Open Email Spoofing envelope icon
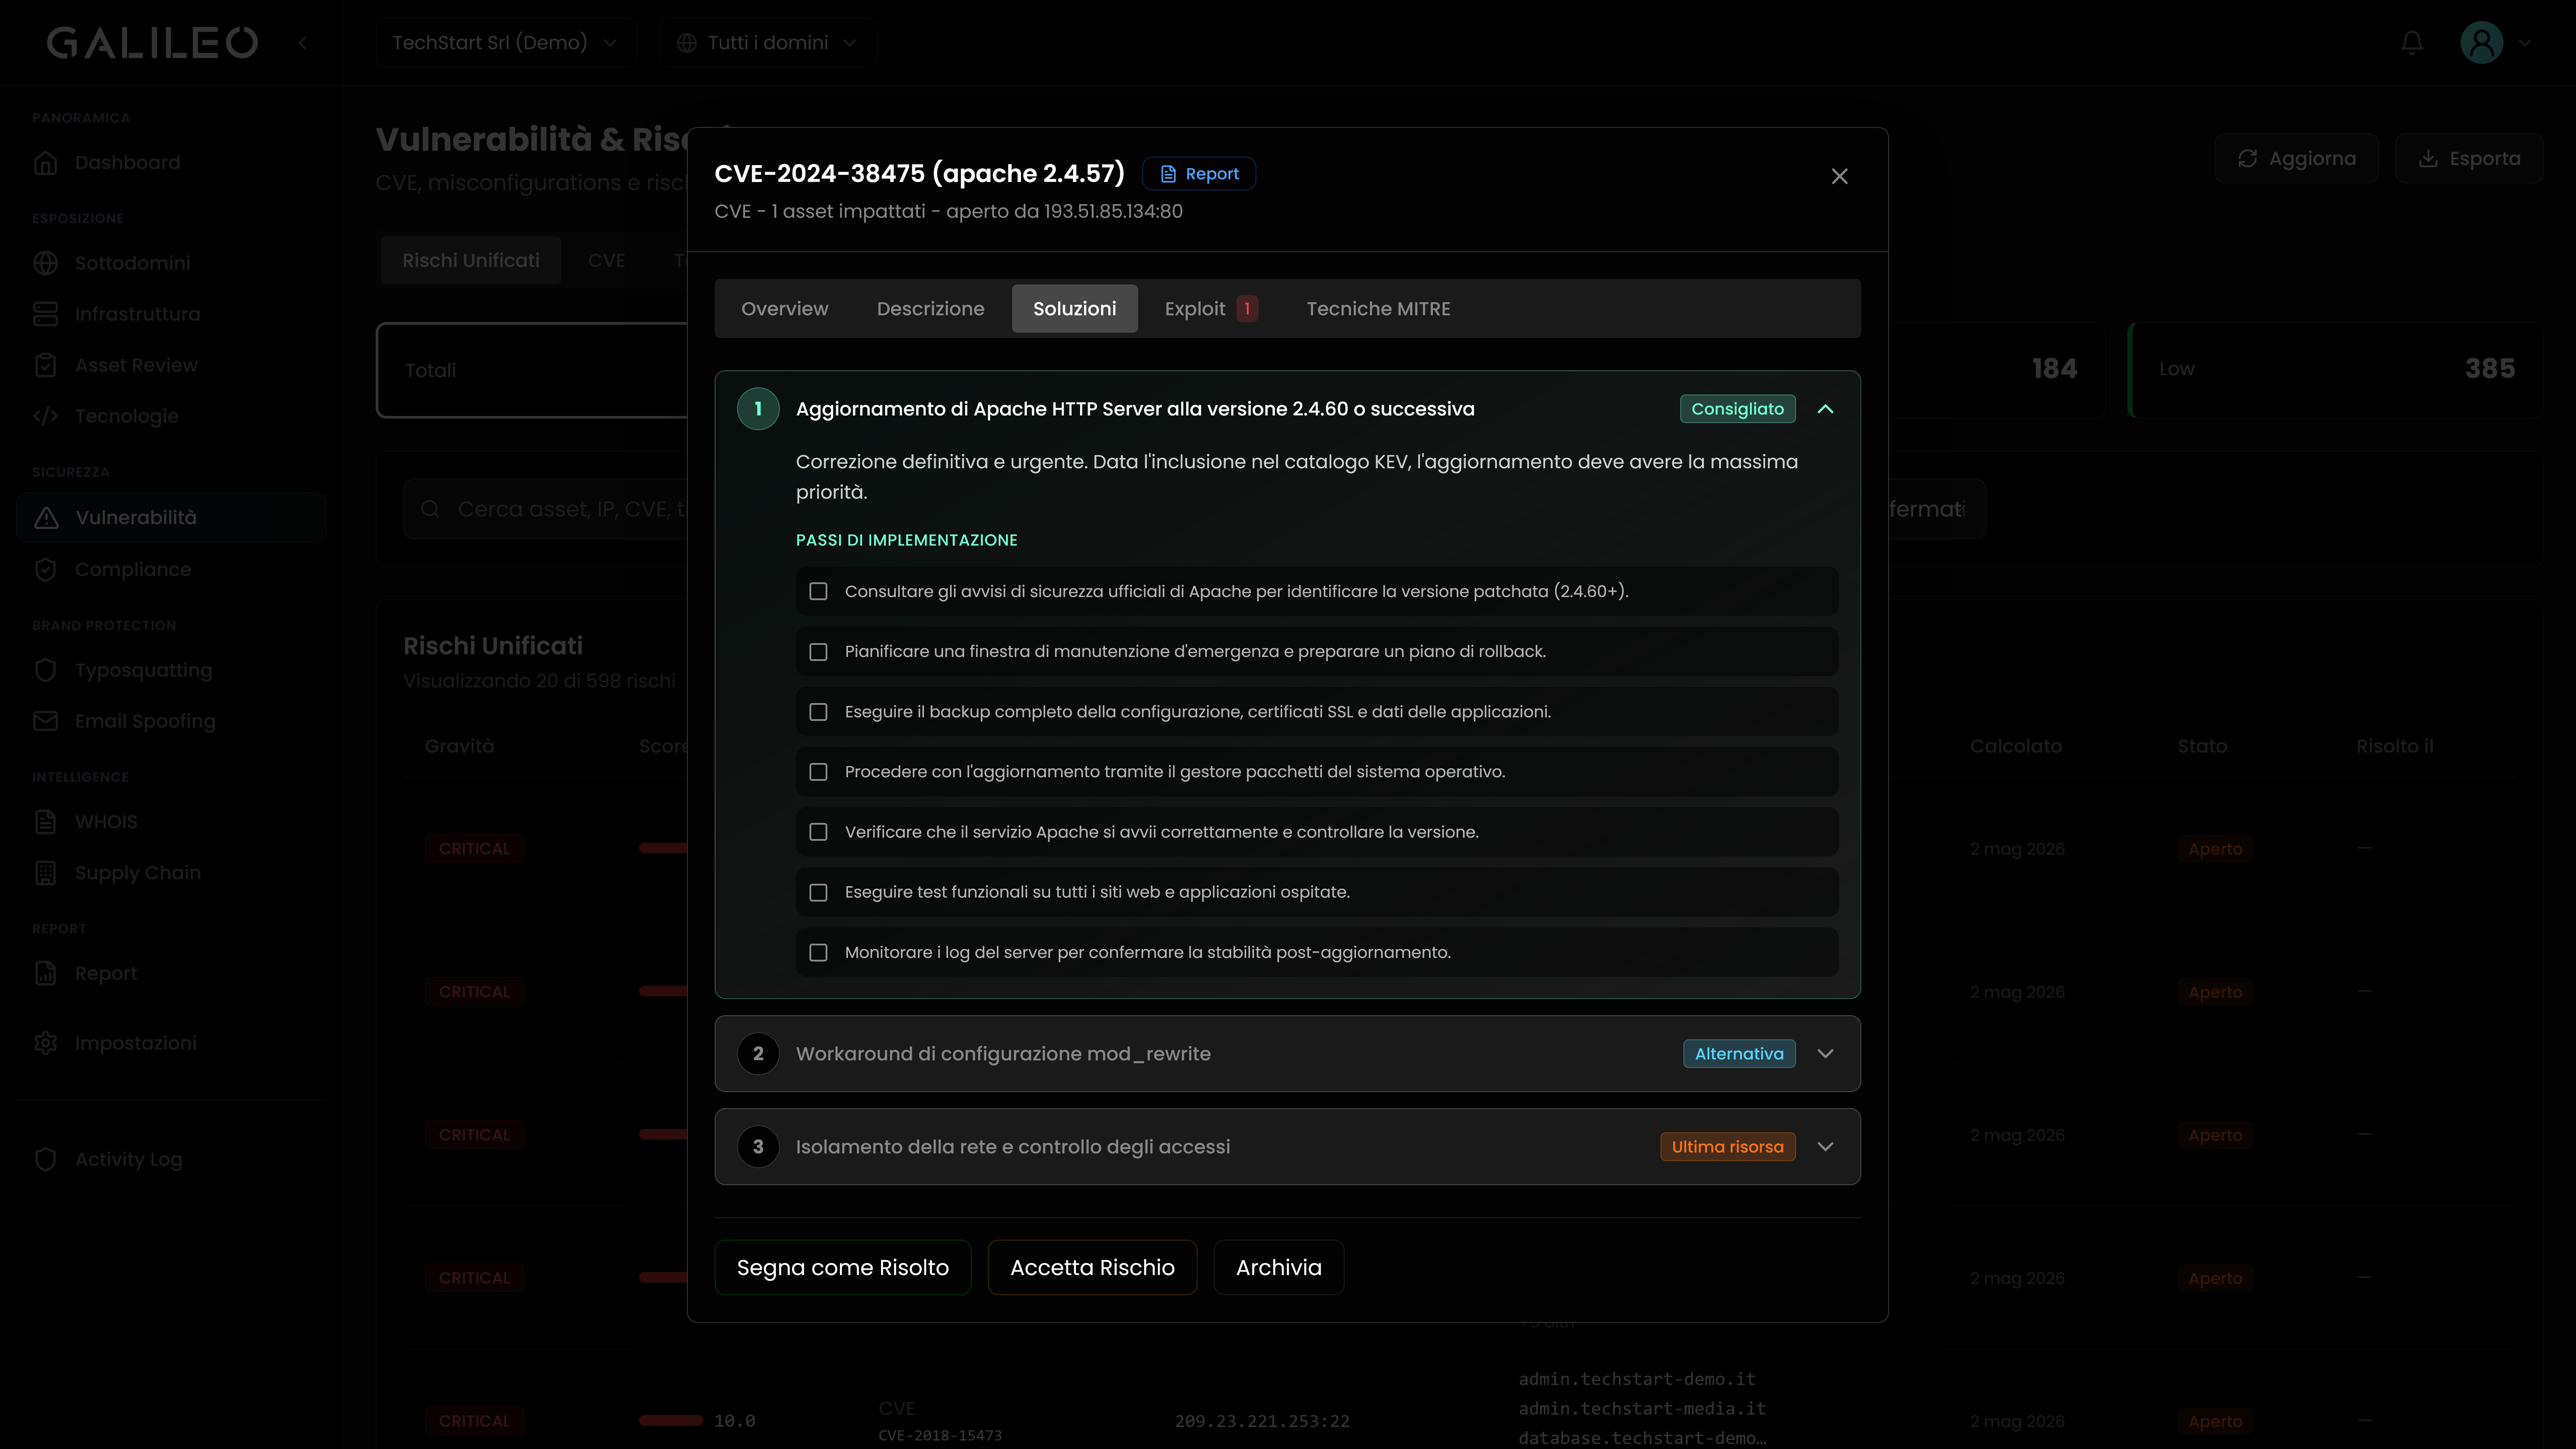This screenshot has width=2576, height=1449. coord(45,721)
